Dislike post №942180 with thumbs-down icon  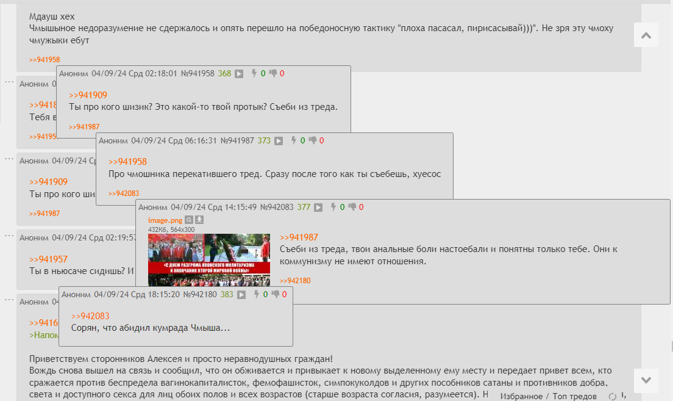275,294
